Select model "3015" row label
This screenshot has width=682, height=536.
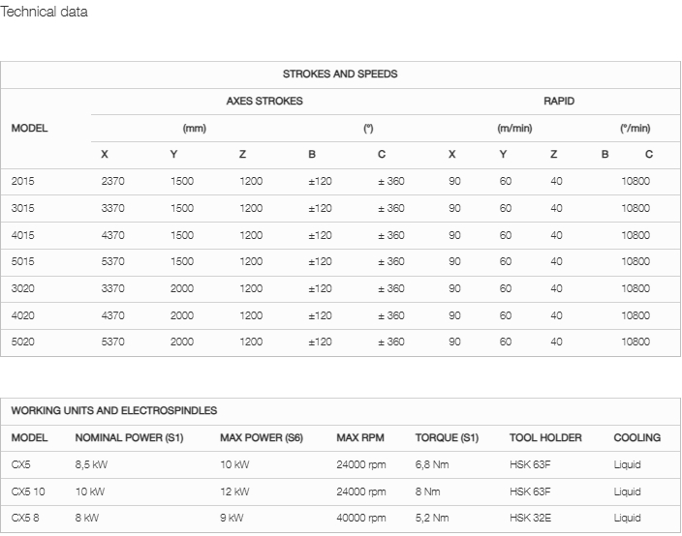coord(22,208)
